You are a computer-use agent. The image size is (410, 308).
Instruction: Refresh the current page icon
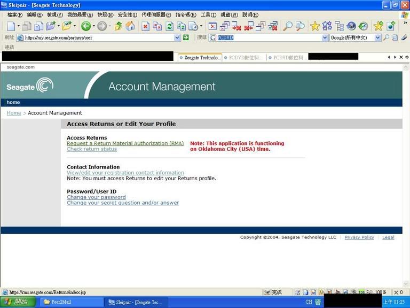[x=169, y=26]
